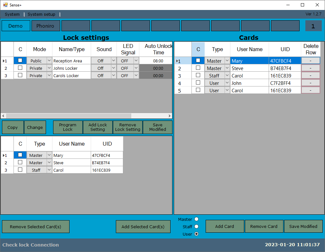Open the System setup menu
The height and width of the screenshot is (252, 325).
(41, 14)
